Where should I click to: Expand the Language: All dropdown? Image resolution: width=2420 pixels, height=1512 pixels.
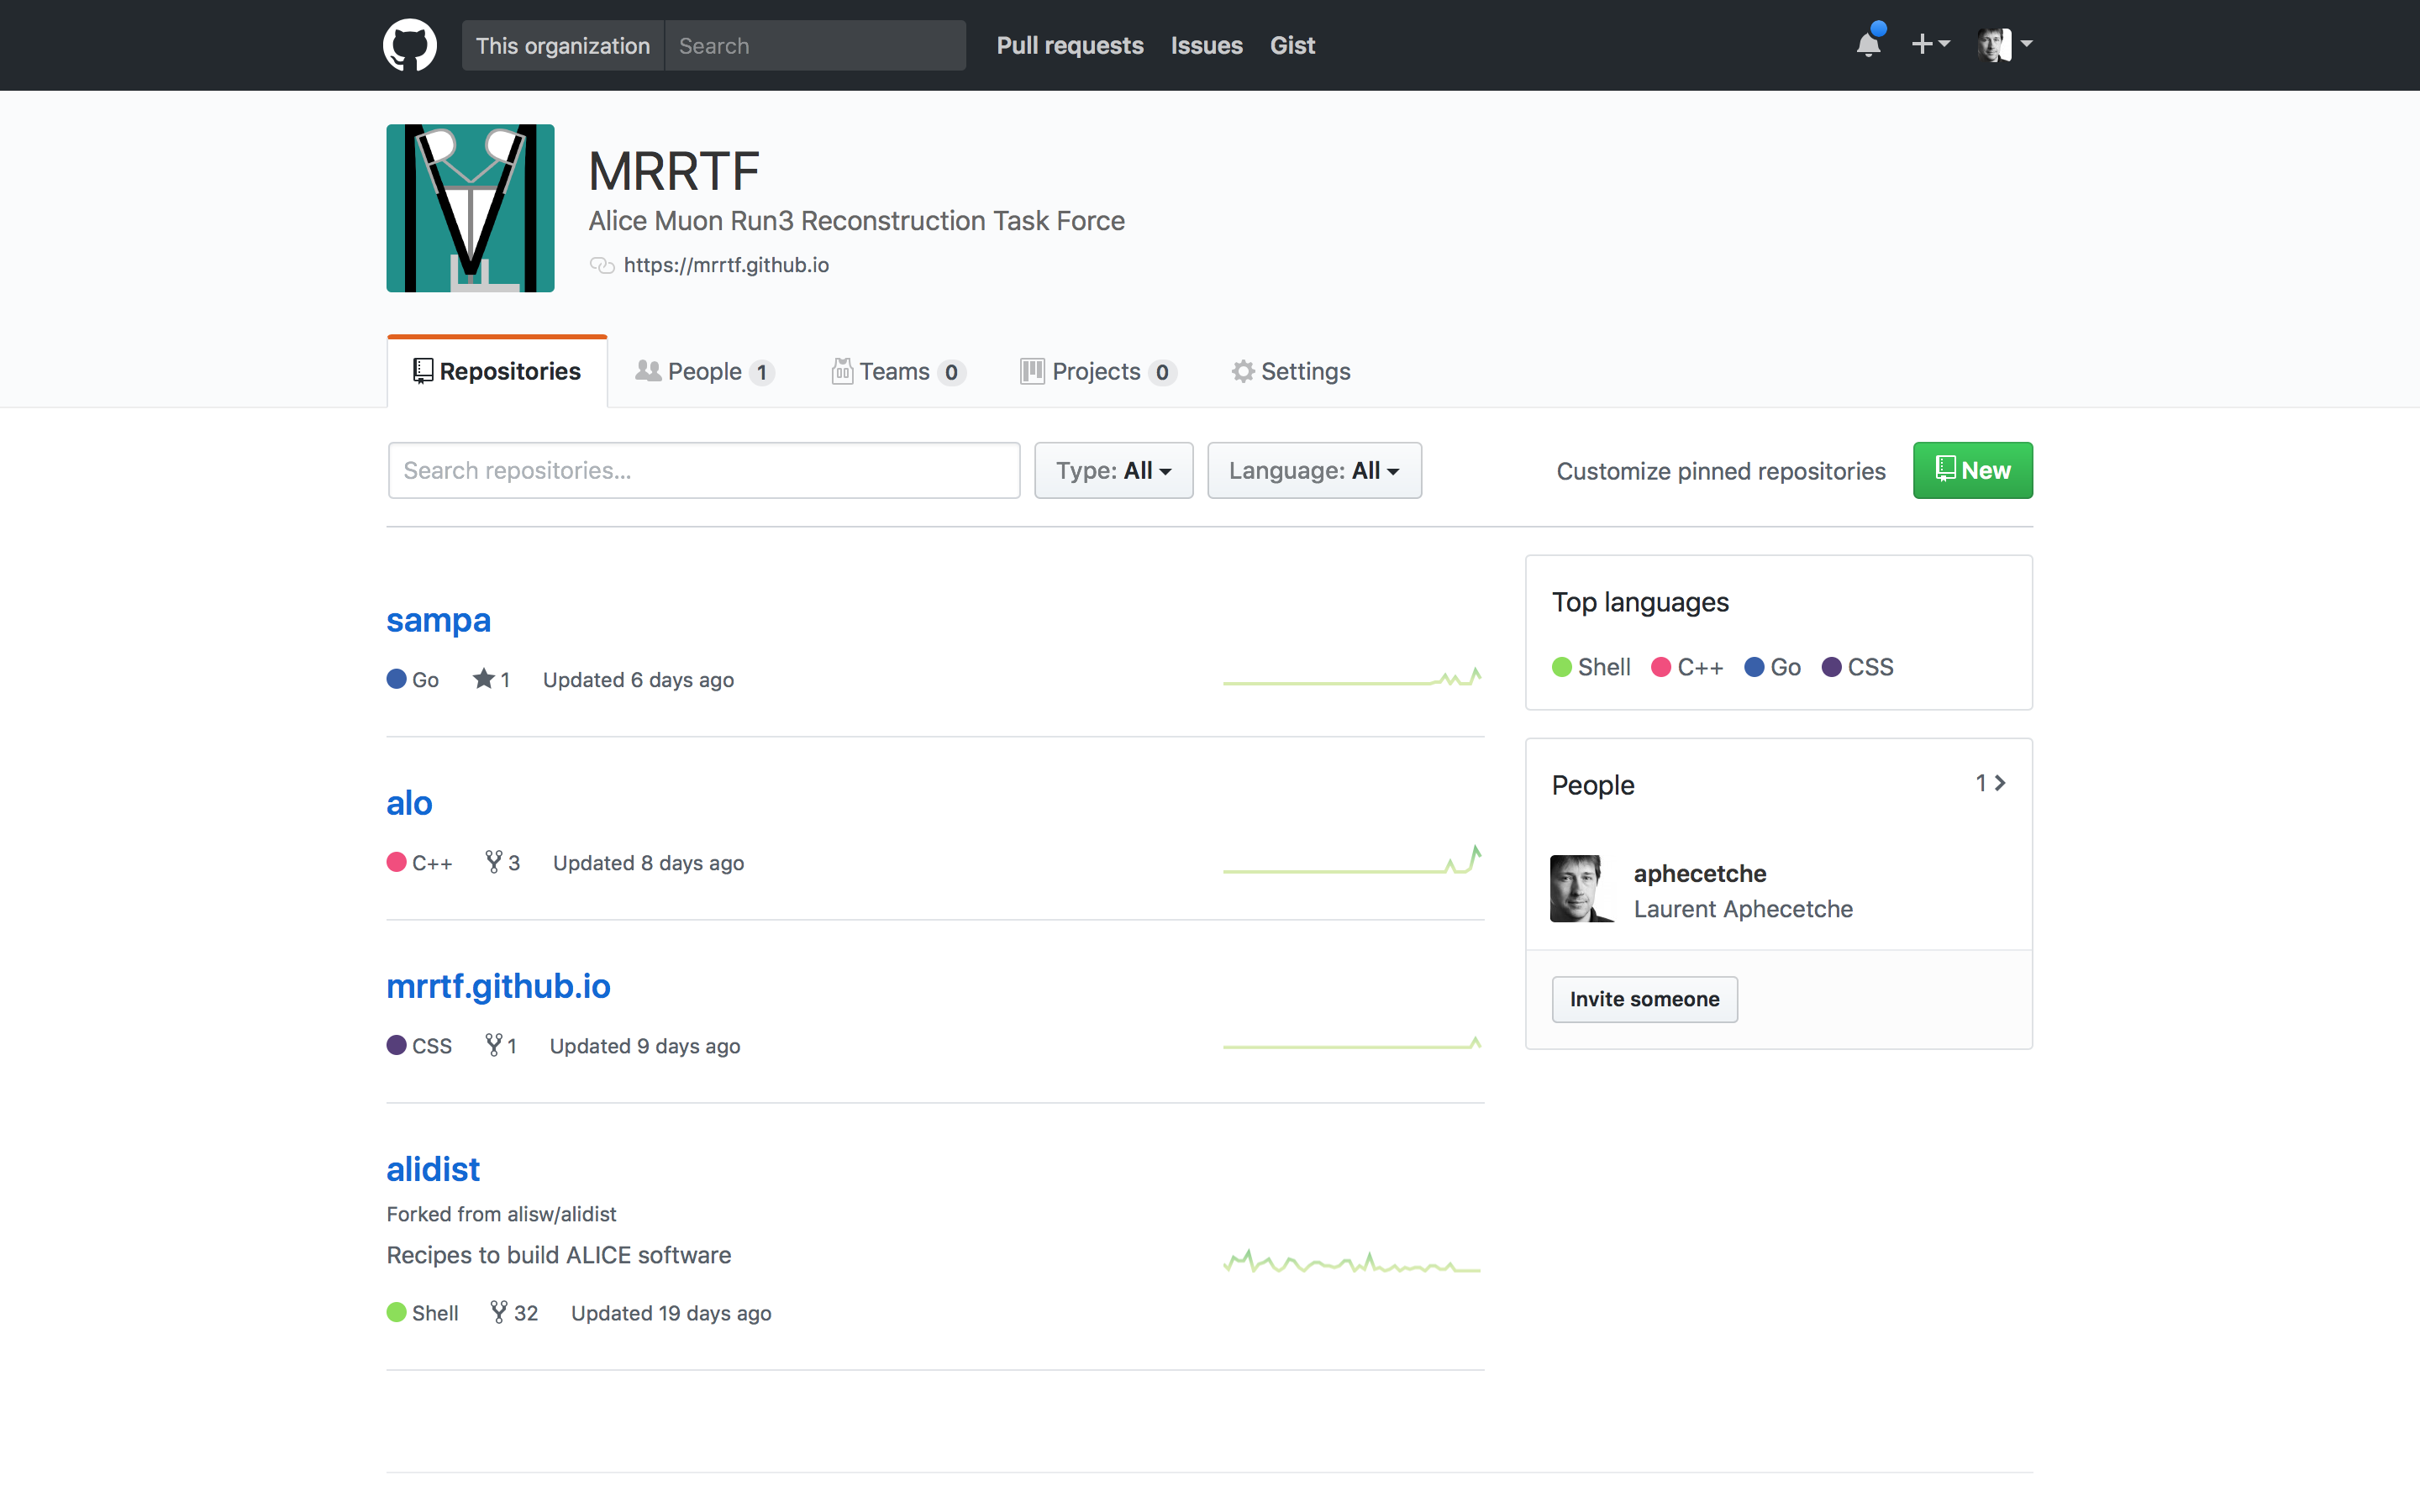[1314, 470]
